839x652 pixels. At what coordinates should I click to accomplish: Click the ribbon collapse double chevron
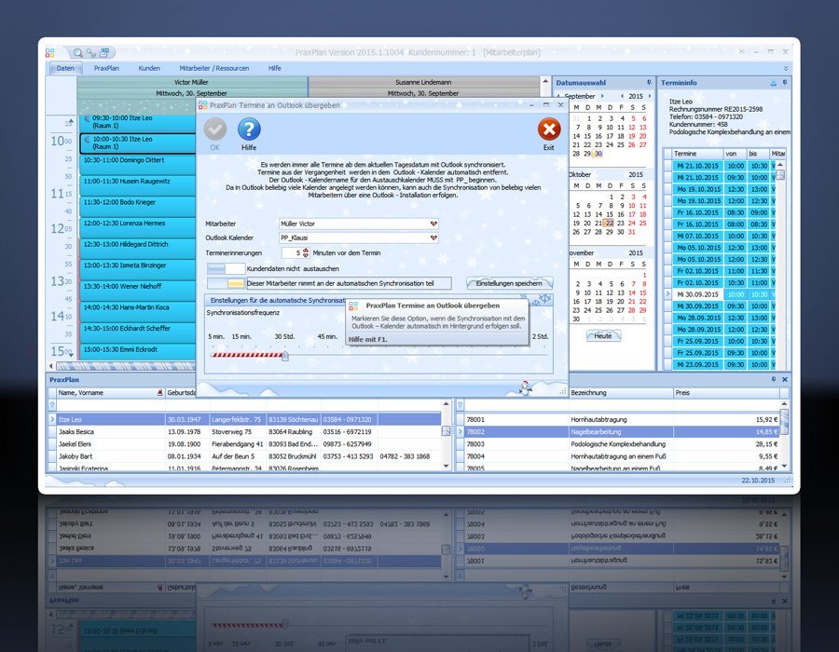pyautogui.click(x=786, y=68)
